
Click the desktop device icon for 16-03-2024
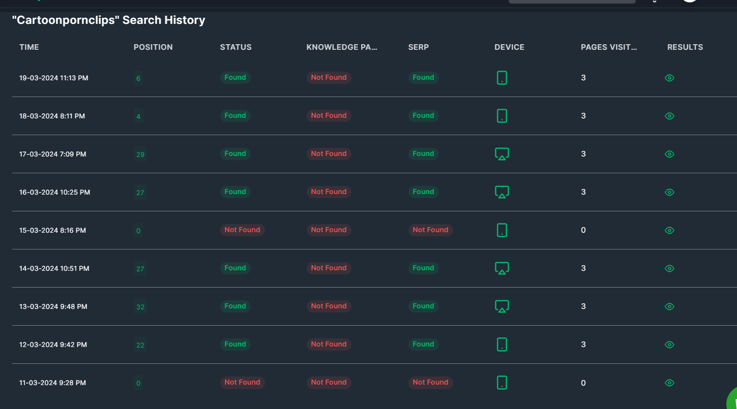click(x=502, y=192)
